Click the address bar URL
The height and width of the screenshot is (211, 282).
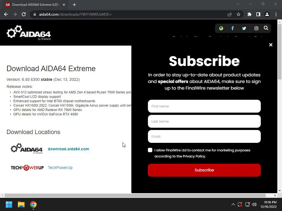(75, 14)
